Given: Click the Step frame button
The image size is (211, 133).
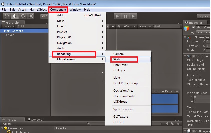Looking at the screenshot, I should pyautogui.click(x=133, y=16).
